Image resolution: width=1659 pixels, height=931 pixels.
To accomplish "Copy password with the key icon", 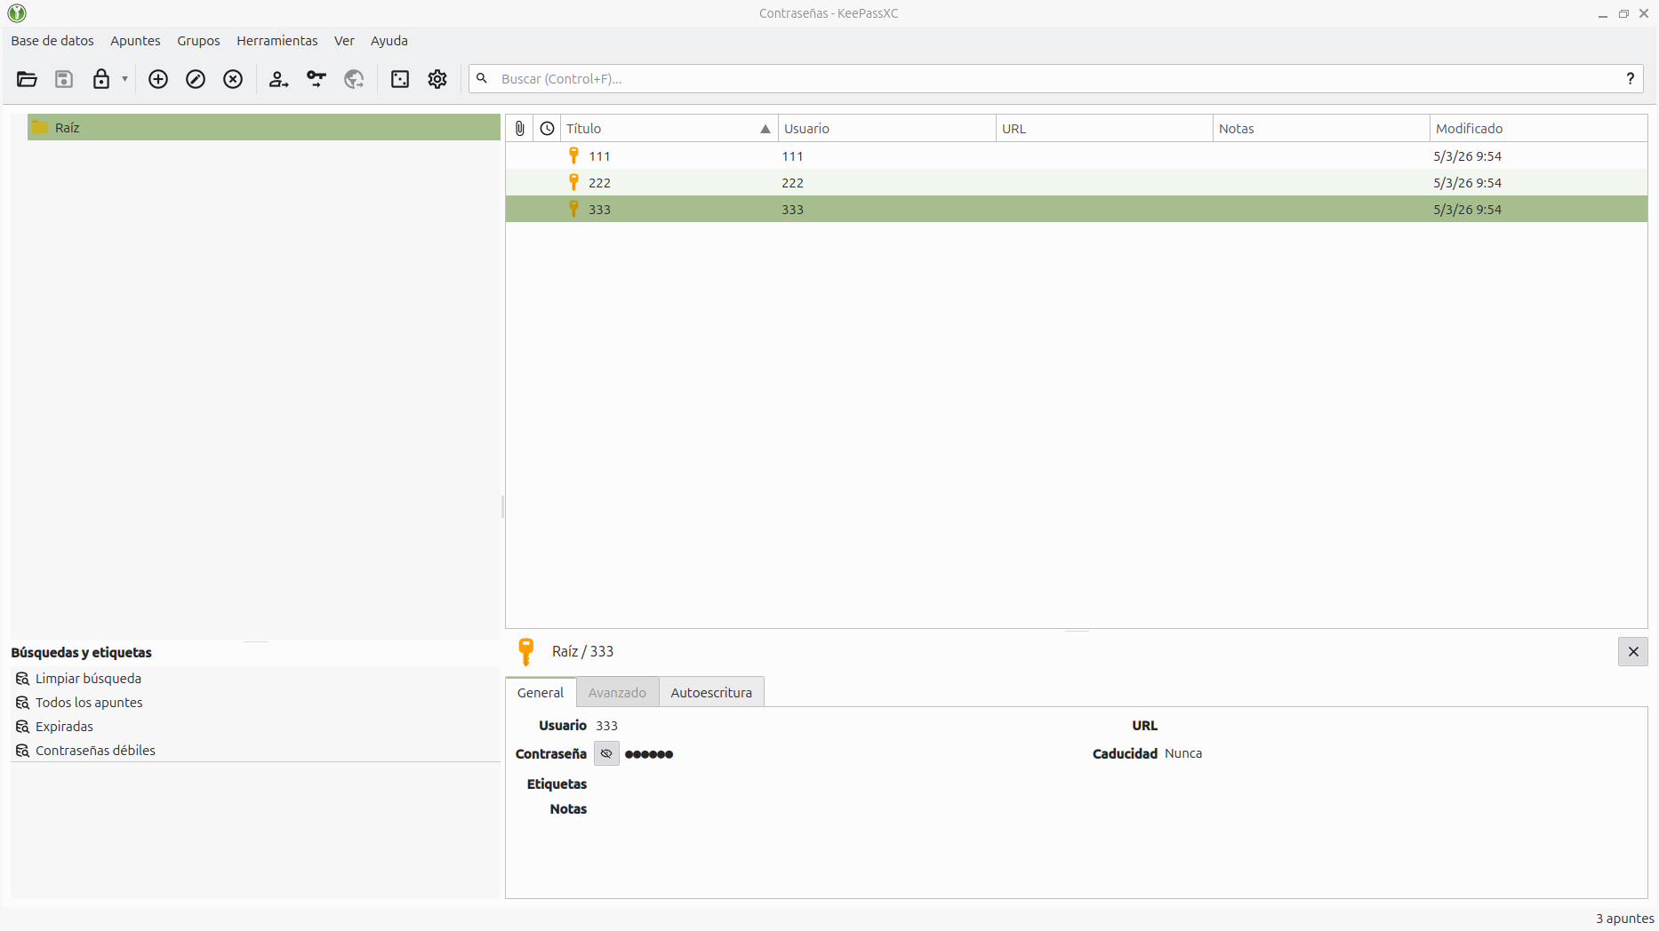I will [x=317, y=79].
